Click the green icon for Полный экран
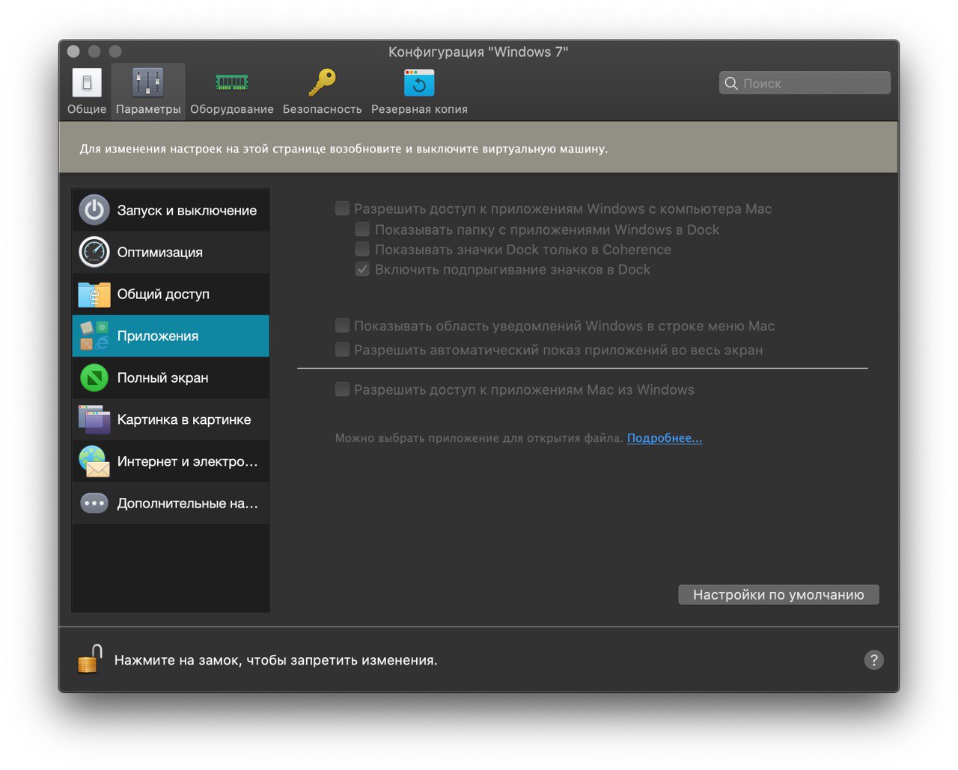Image resolution: width=958 pixels, height=770 pixels. tap(94, 378)
